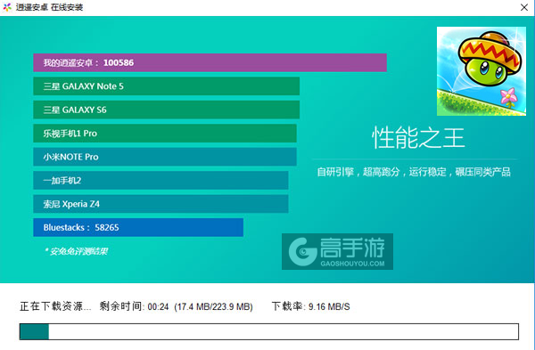
Task: Click the blue Bluestacks 58265 bar
Action: pyautogui.click(x=138, y=227)
